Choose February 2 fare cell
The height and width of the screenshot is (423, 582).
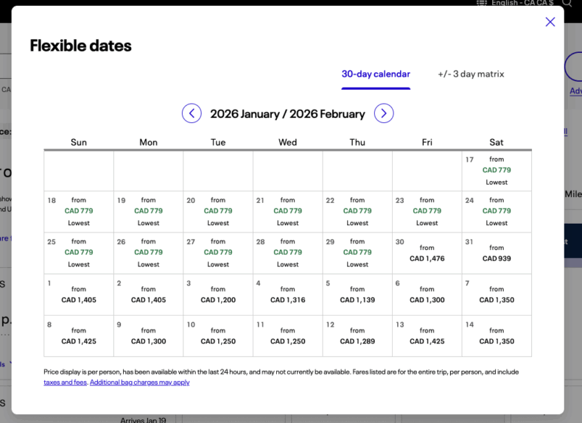(149, 295)
